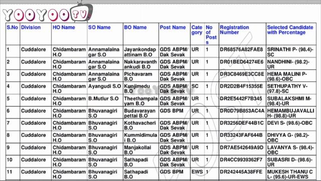Screen dimensions: 321x181
Task: Select registration number DR2D2B4F15355E
Action: [x=241, y=86]
